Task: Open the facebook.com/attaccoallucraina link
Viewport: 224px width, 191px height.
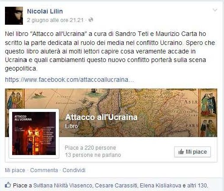Action: (x=69, y=80)
